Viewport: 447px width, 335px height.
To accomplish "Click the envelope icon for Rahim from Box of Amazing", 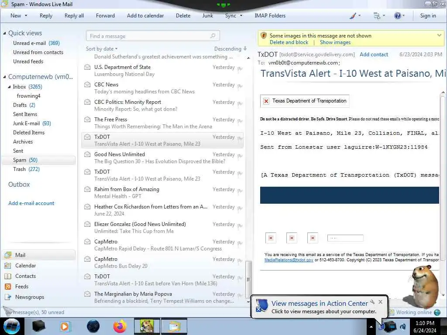I will coord(87,189).
